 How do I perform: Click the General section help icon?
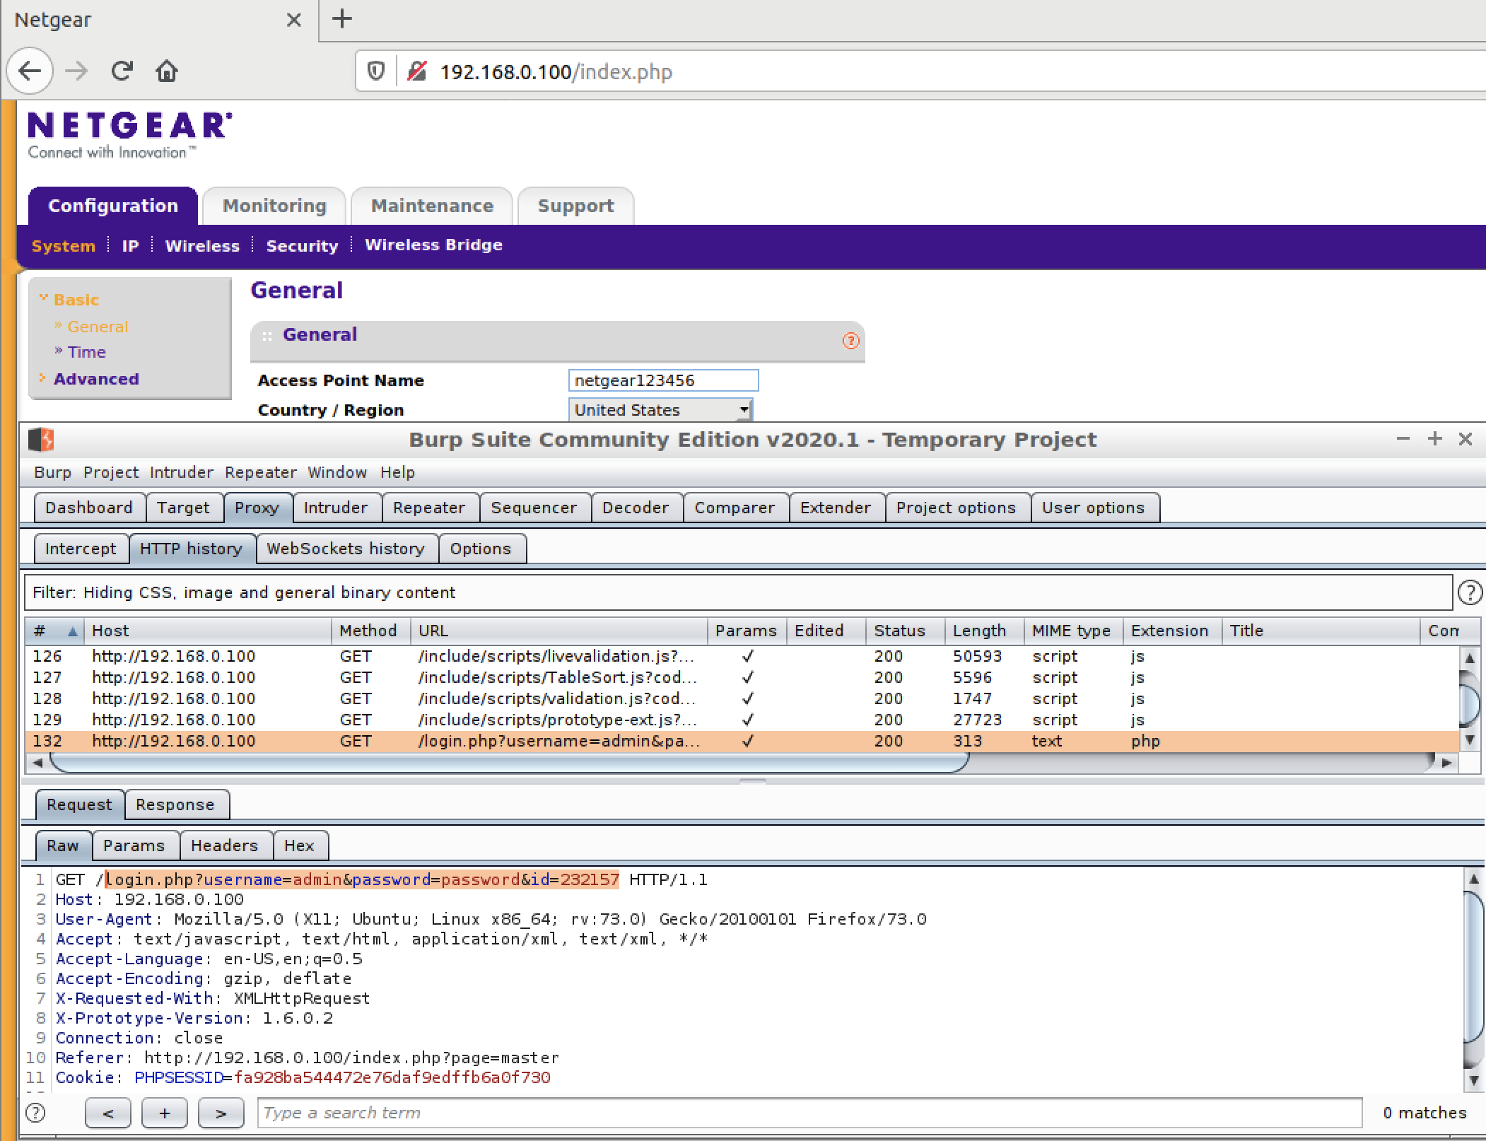(850, 341)
